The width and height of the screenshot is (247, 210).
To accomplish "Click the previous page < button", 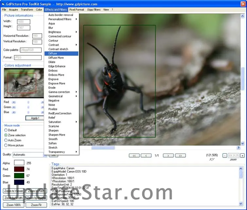I will point(146,156).
